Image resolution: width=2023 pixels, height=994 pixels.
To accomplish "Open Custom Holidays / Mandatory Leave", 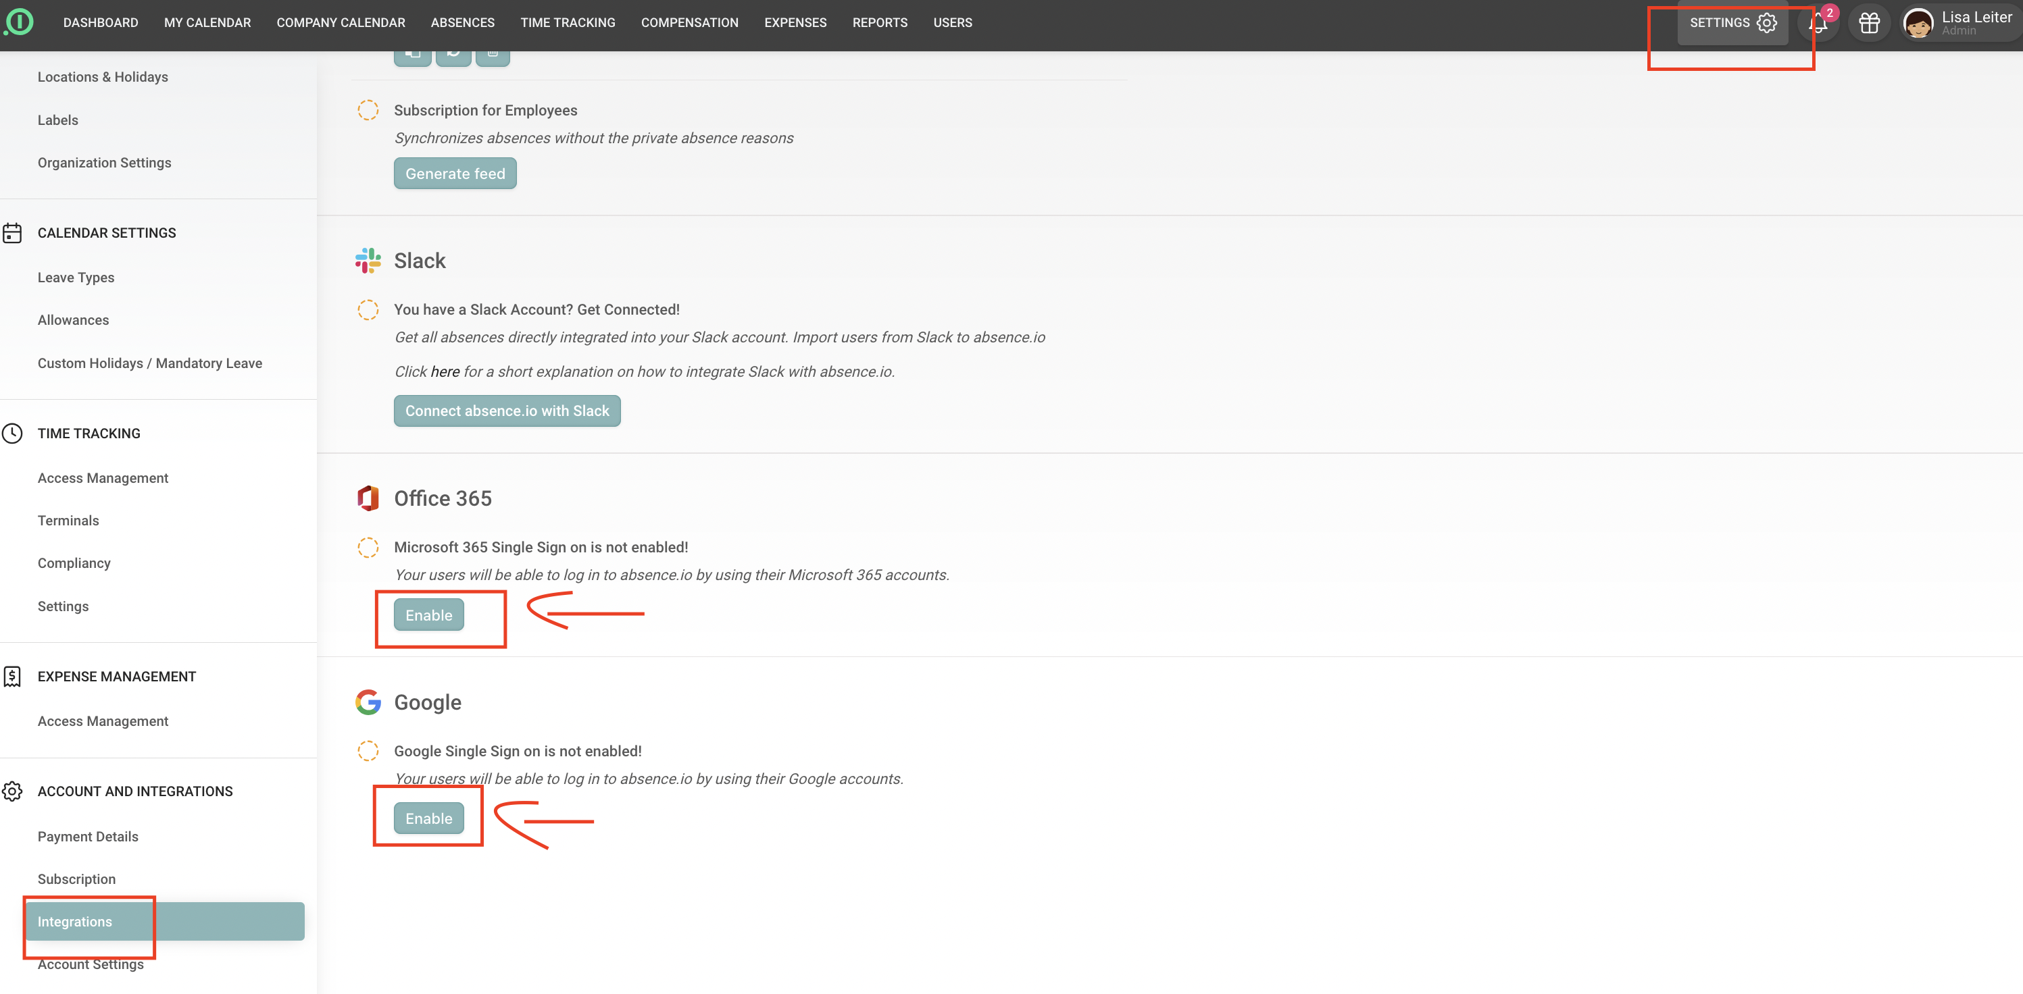I will (x=150, y=363).
